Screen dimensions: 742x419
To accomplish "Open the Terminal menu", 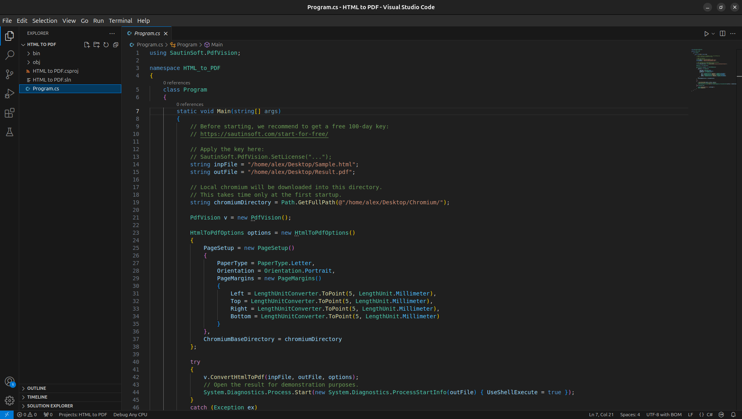I will click(120, 21).
